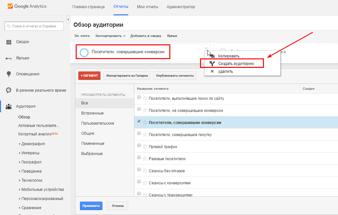Screen dimensions: 338x215
Task: Click the Создать аудиторию fork icon
Action: 212,64
